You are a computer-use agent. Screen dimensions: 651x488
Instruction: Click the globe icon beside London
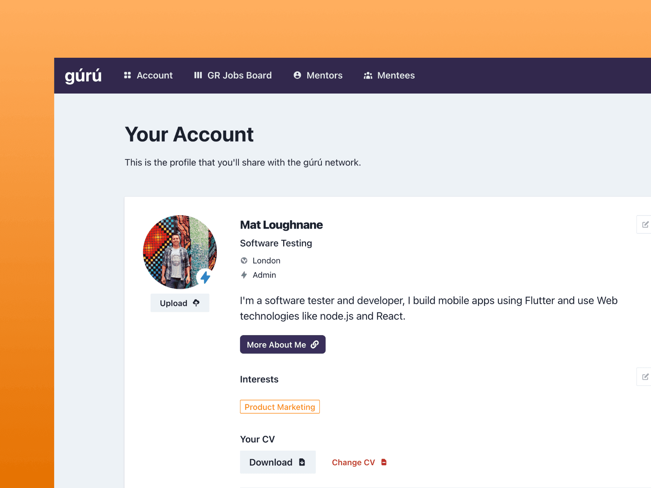coord(244,261)
